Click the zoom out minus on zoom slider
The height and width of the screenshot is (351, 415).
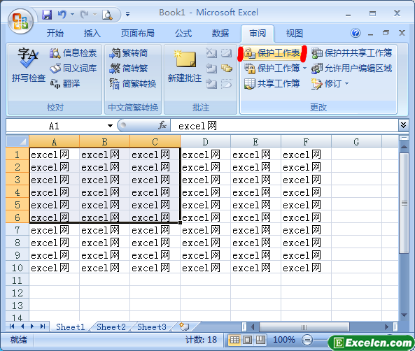point(307,340)
